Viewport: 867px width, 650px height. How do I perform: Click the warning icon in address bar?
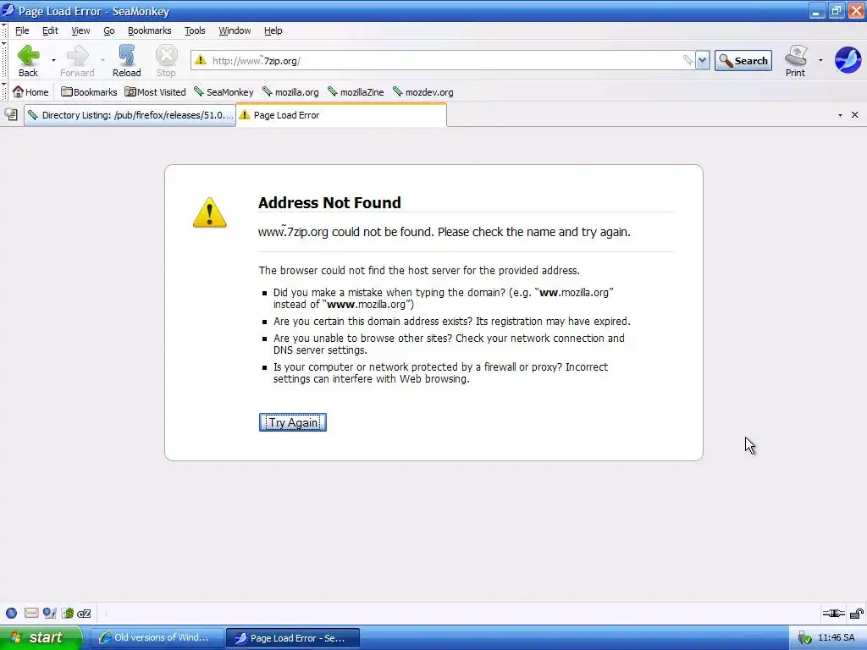click(x=201, y=60)
